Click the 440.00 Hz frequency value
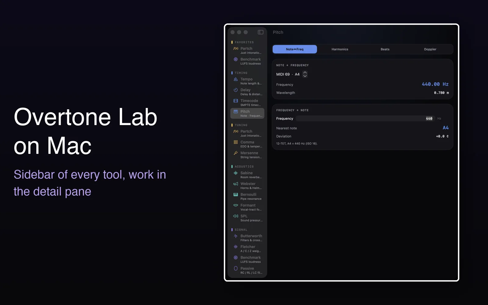Screen dimensions: 488x305 tap(435, 84)
